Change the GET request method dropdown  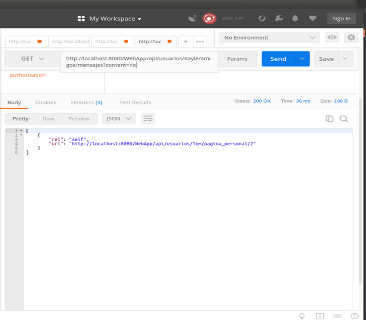pyautogui.click(x=33, y=59)
